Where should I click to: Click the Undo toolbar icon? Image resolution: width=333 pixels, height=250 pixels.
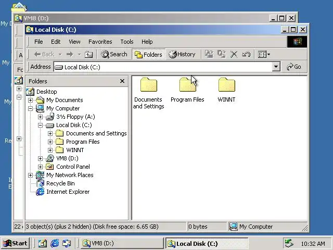click(246, 54)
